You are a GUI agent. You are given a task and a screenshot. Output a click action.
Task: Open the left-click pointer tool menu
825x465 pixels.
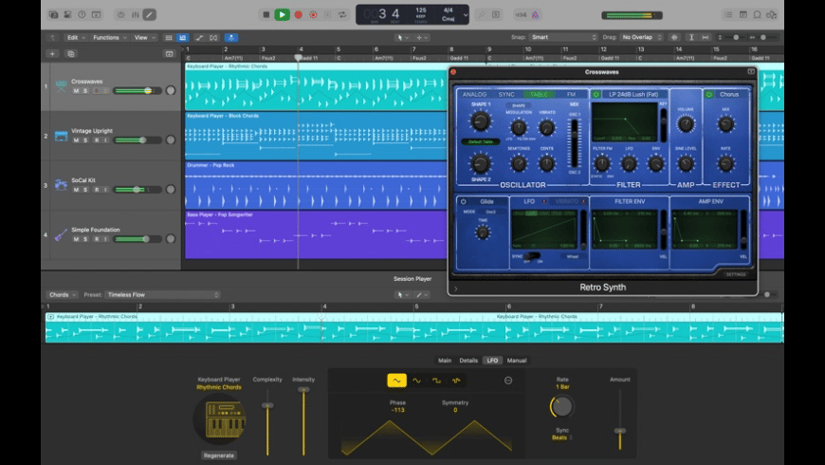(402, 37)
